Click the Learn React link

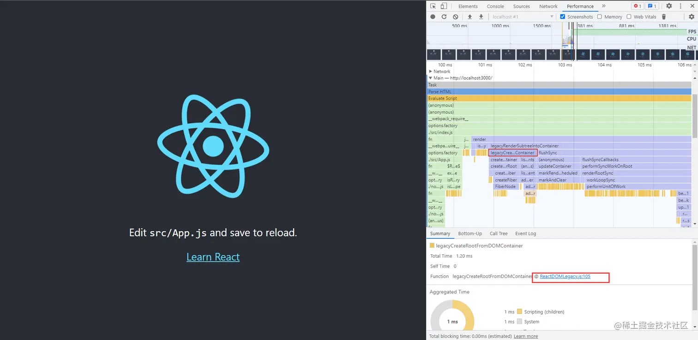213,257
